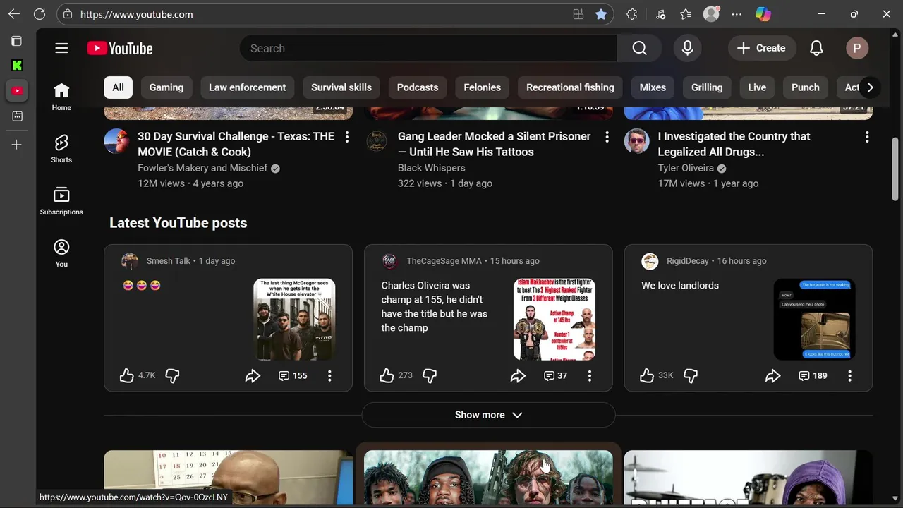Open menu for I Investigated the Country video

[867, 137]
